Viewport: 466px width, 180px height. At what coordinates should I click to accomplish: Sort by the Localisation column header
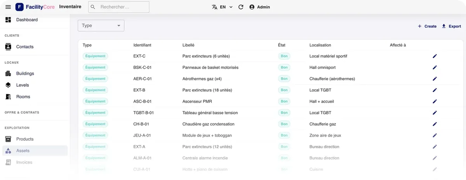[320, 45]
